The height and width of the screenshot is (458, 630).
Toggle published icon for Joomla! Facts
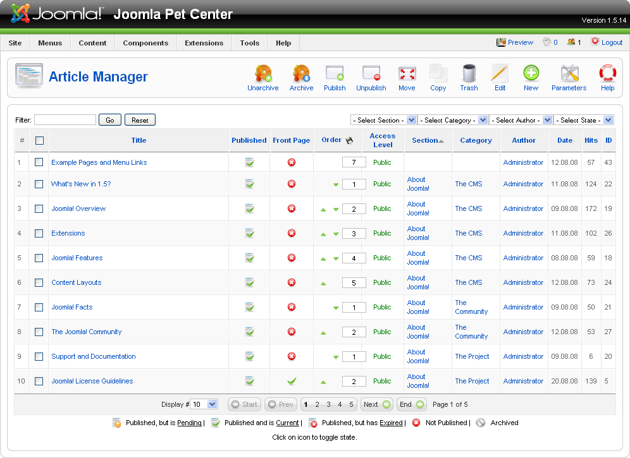tap(249, 307)
